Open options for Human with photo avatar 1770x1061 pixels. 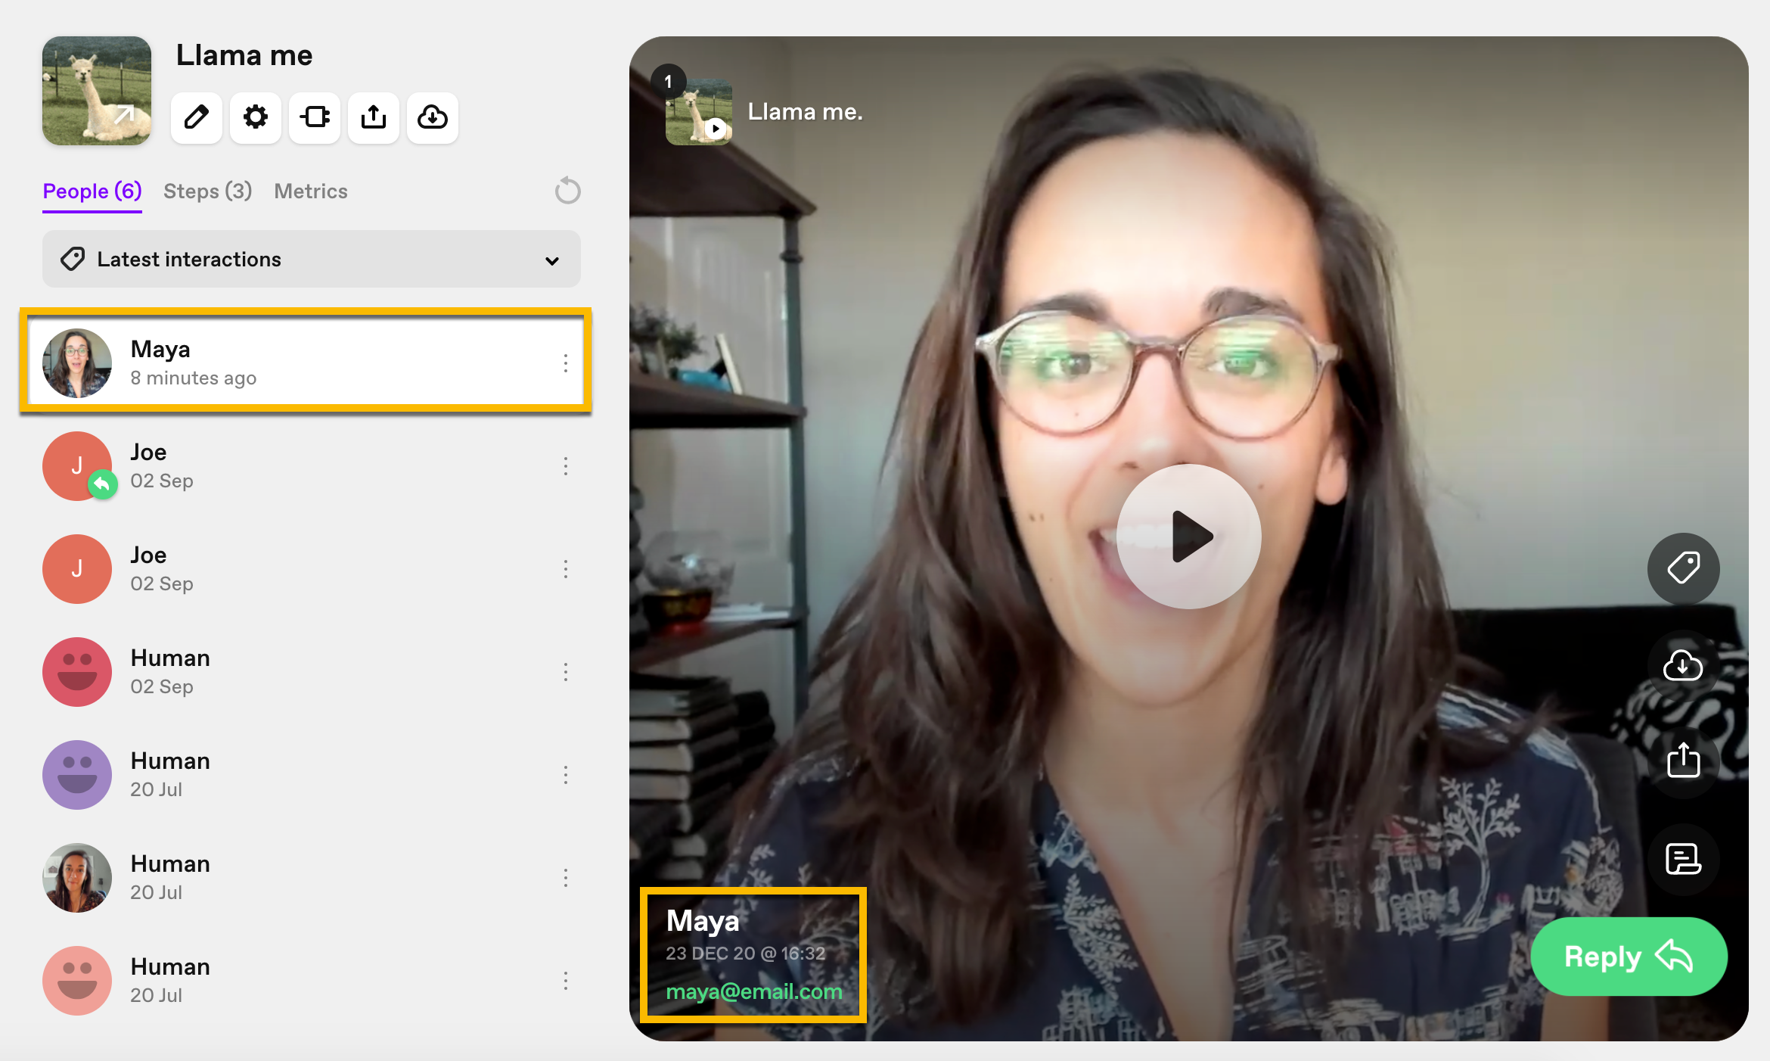(566, 878)
